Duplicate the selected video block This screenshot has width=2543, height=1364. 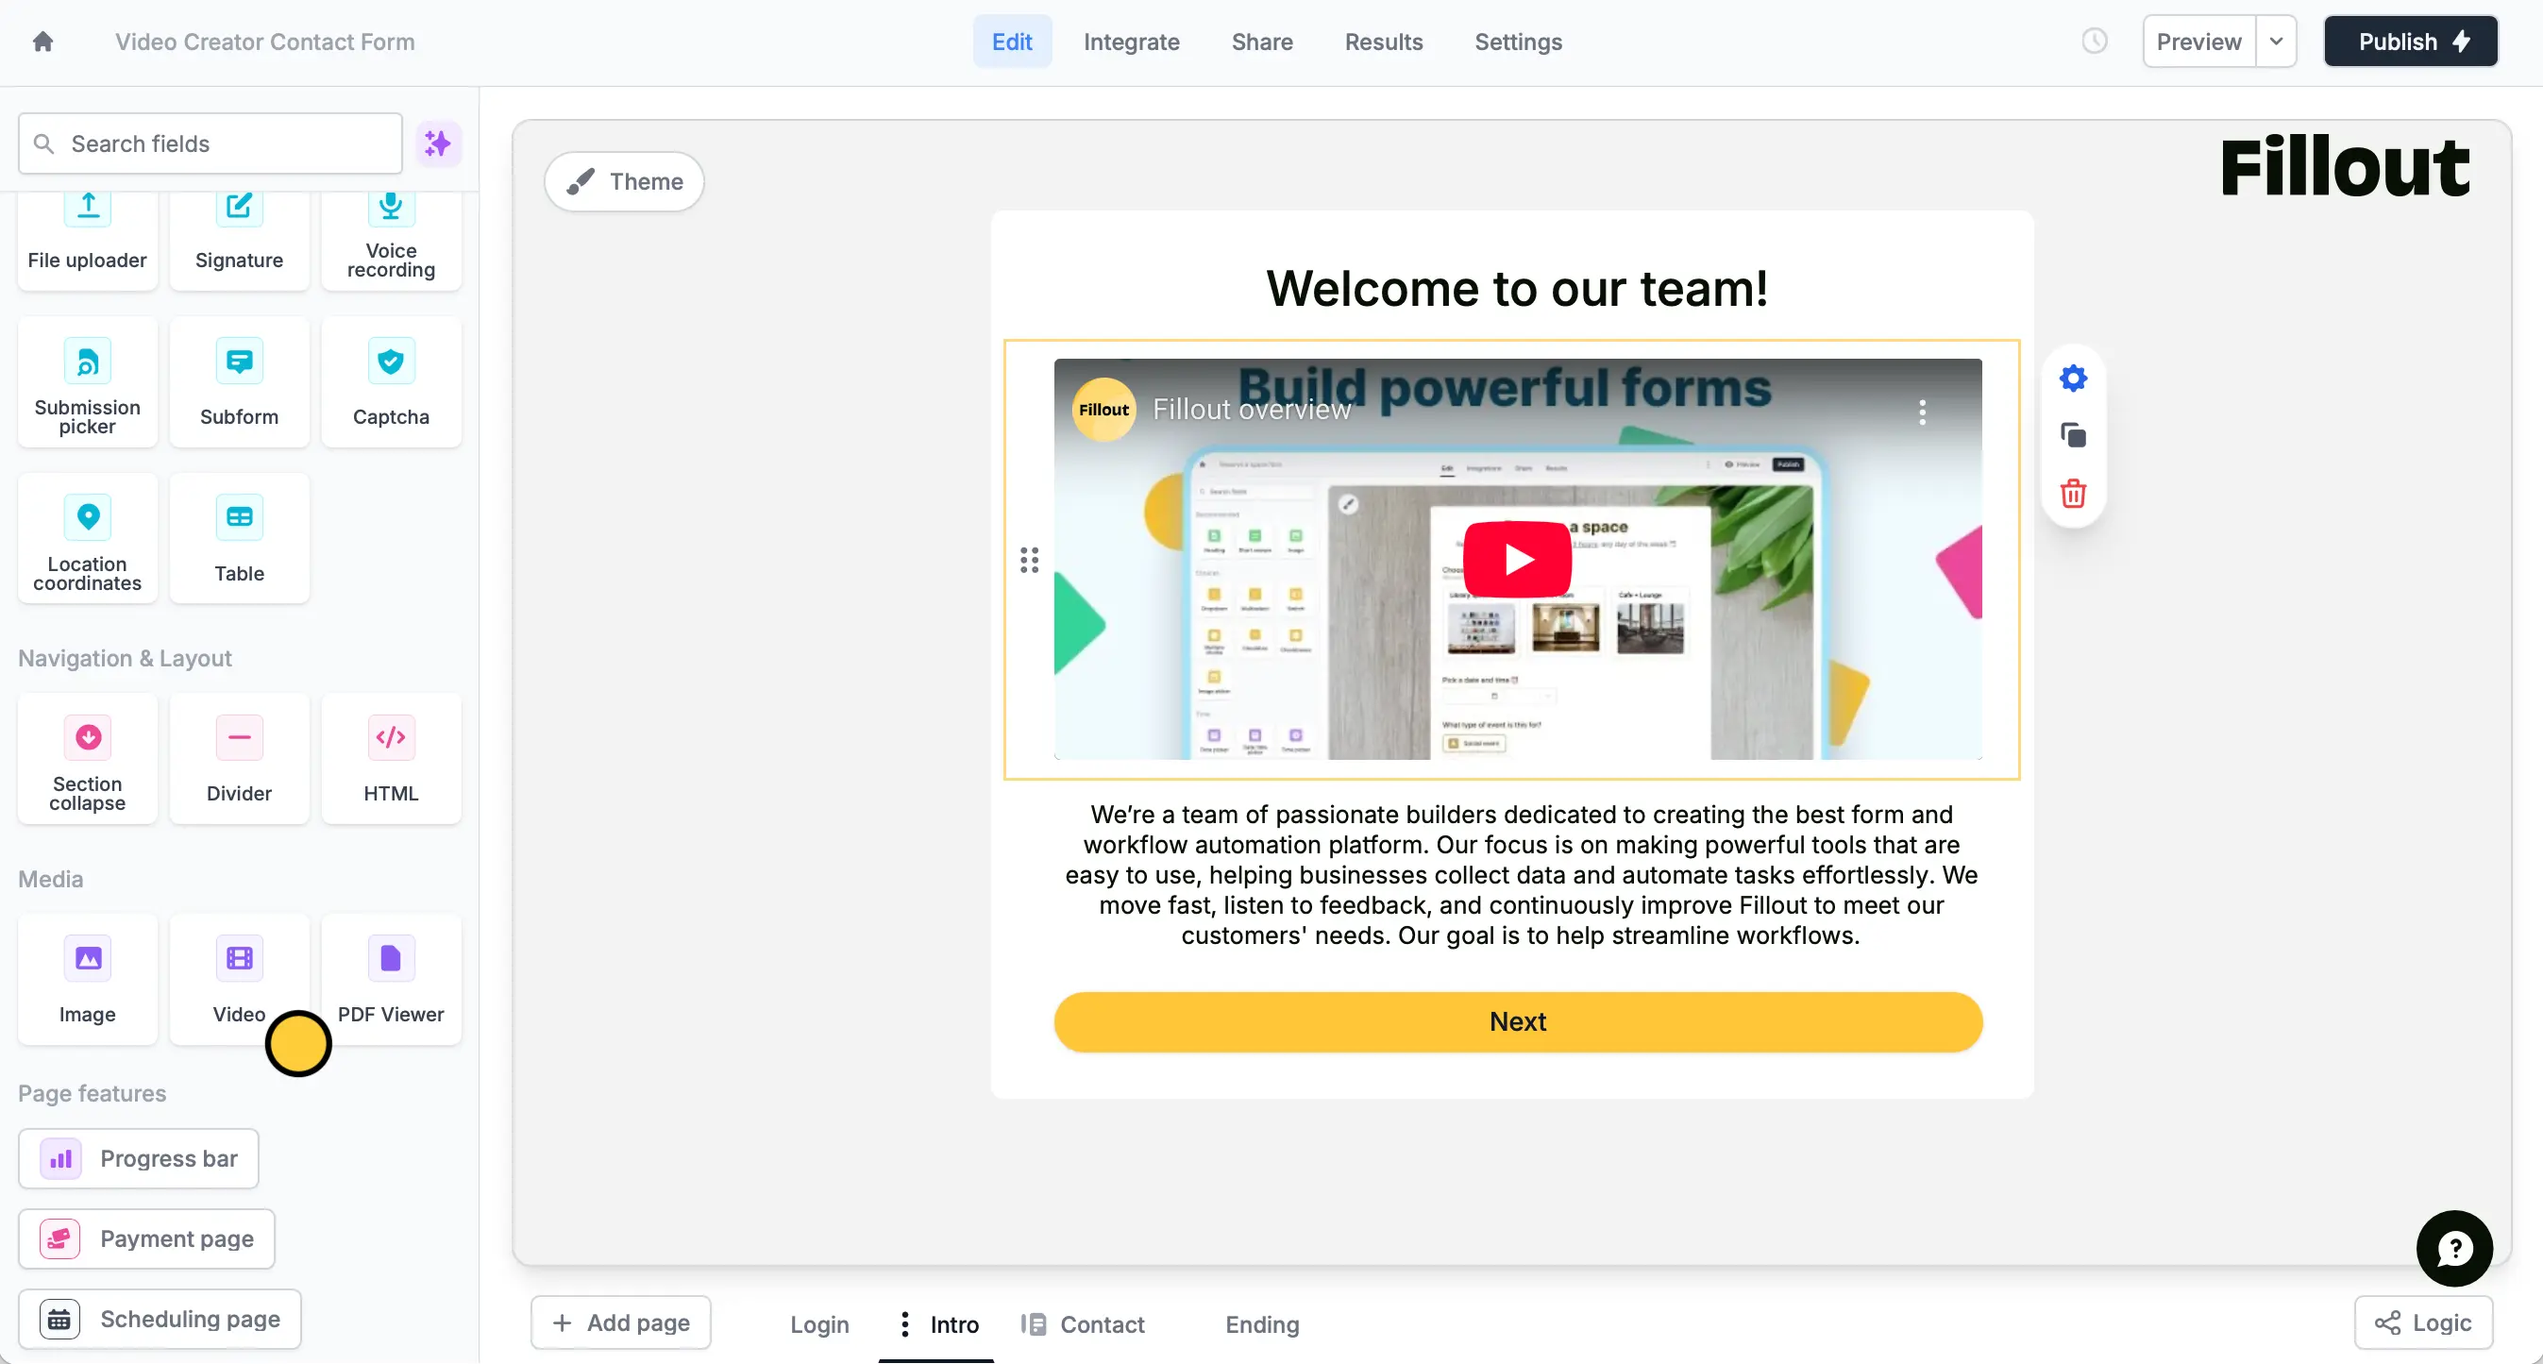coord(2073,435)
